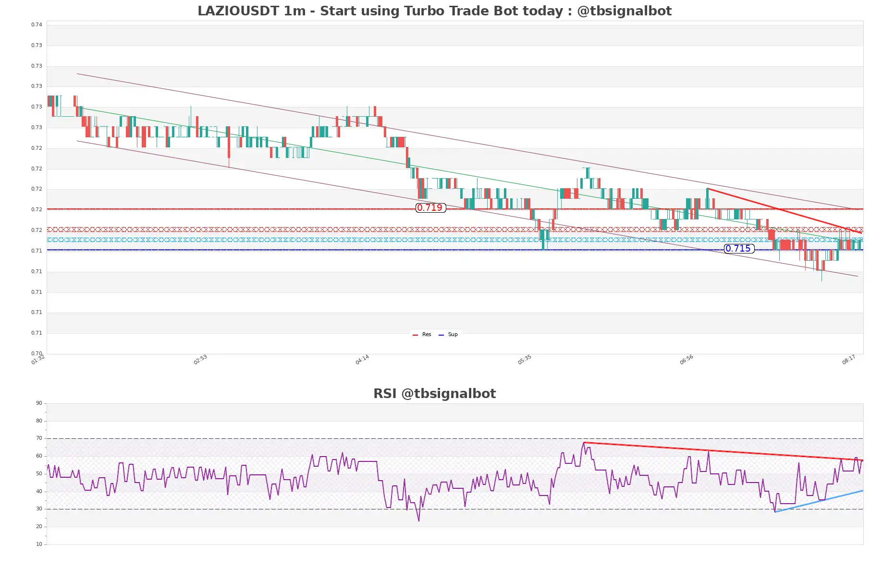Click the 04:14 time axis label
Screen dimensions: 870x580
(x=362, y=360)
